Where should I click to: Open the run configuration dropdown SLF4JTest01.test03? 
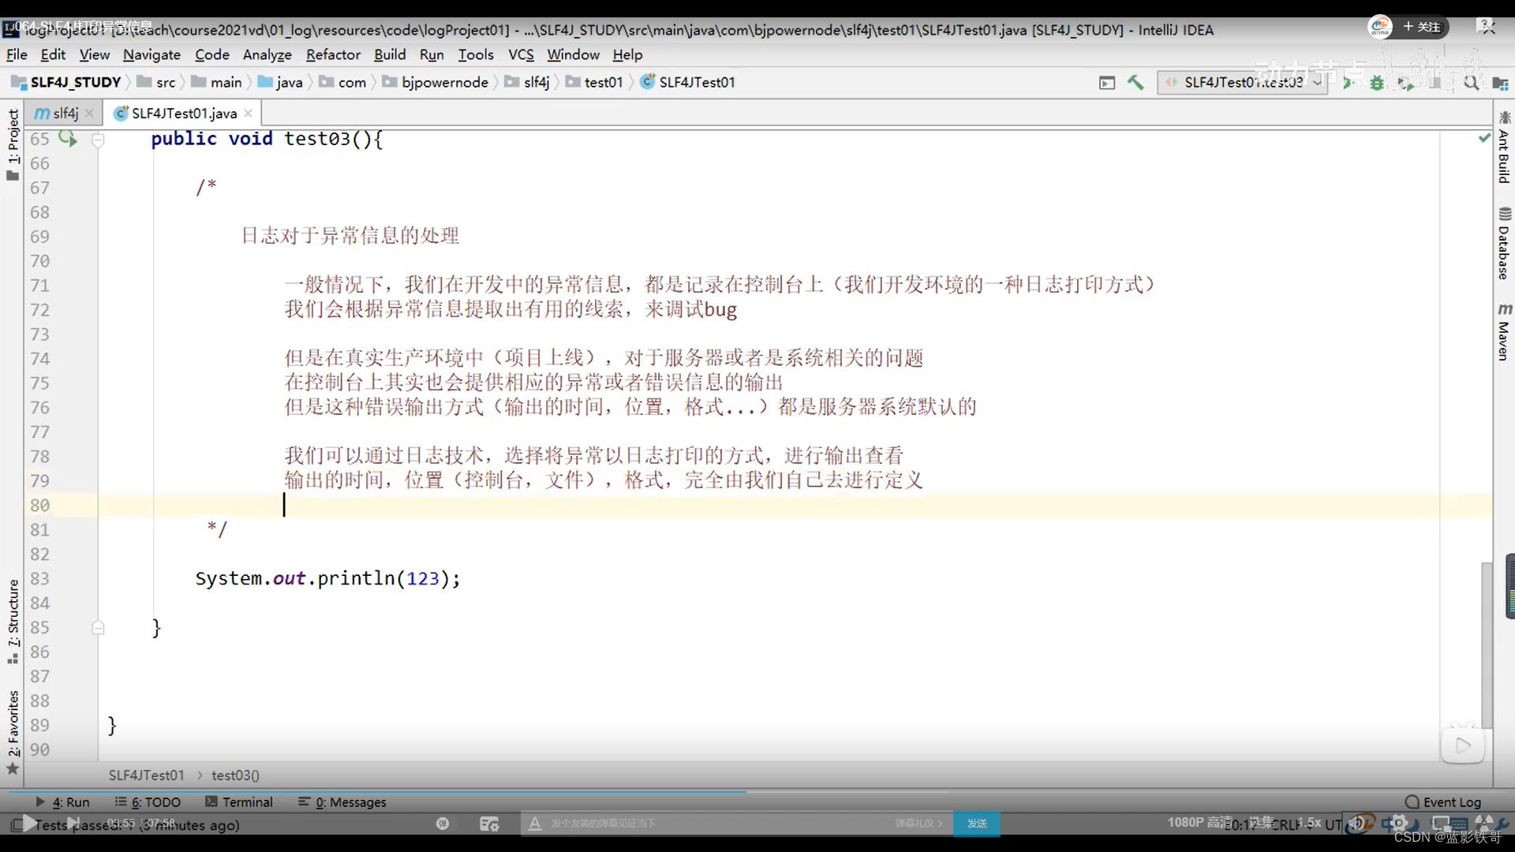point(1242,82)
